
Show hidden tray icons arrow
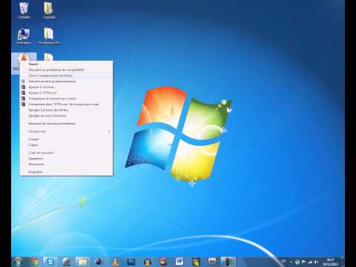(291, 262)
